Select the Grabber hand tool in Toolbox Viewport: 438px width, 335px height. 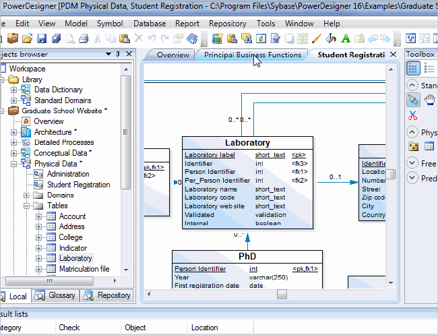[430, 100]
